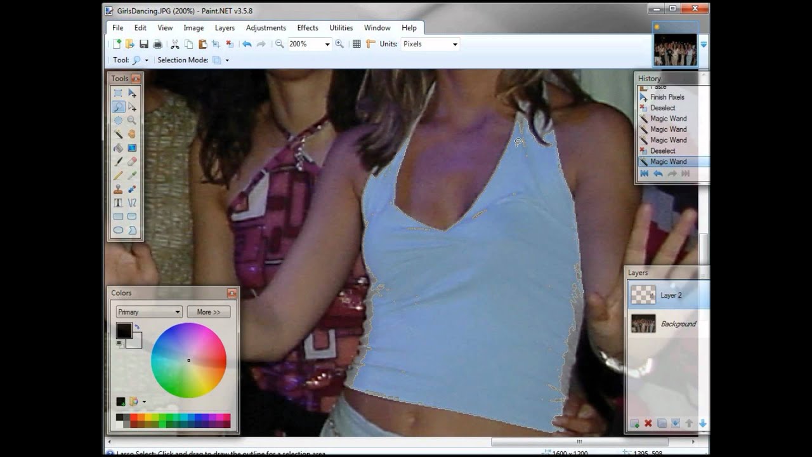Image resolution: width=812 pixels, height=457 pixels.
Task: Select the Color Picker eyedropper tool
Action: [x=132, y=175]
